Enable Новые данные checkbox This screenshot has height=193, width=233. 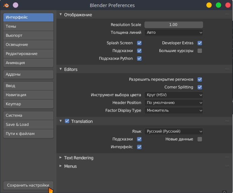pos(200,139)
